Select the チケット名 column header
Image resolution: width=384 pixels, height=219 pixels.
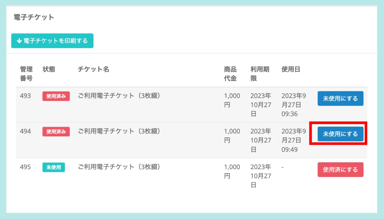93,69
